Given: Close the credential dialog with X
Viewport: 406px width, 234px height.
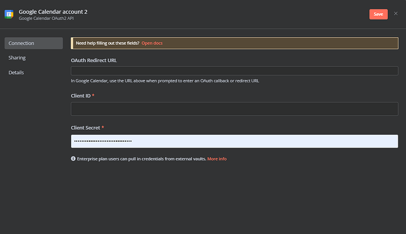Looking at the screenshot, I should (x=395, y=14).
